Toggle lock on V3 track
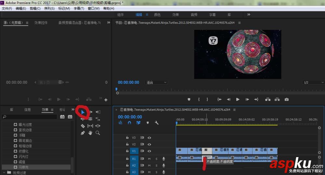The width and height of the screenshot is (325, 175). point(127,138)
